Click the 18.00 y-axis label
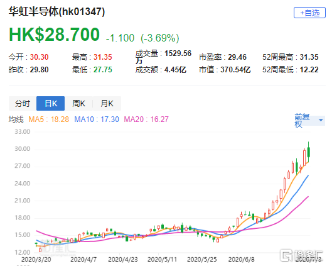 coord(23,218)
